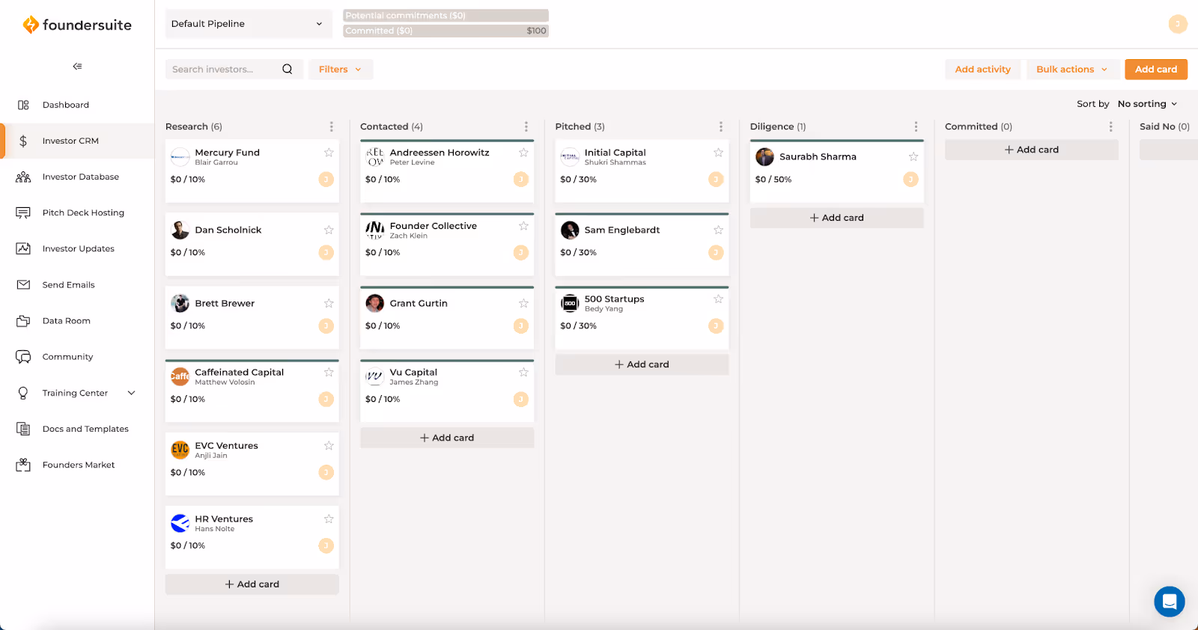Star the Initial Capital card
The width and height of the screenshot is (1198, 630).
pos(718,153)
